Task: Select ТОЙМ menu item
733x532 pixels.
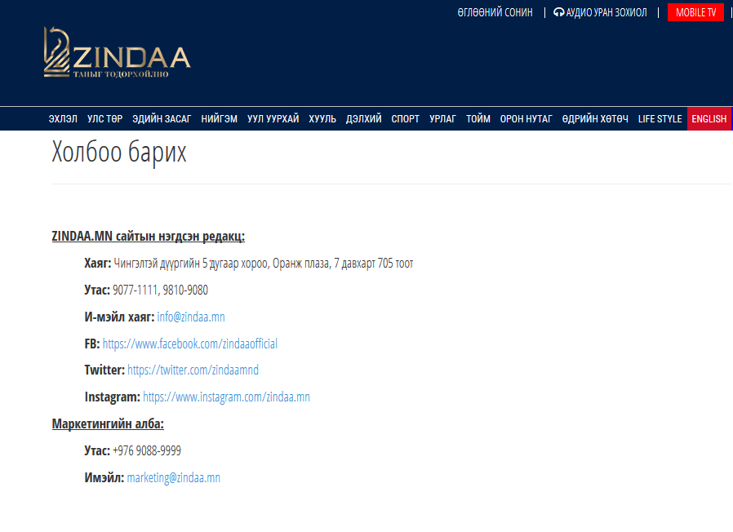Action: coord(478,119)
